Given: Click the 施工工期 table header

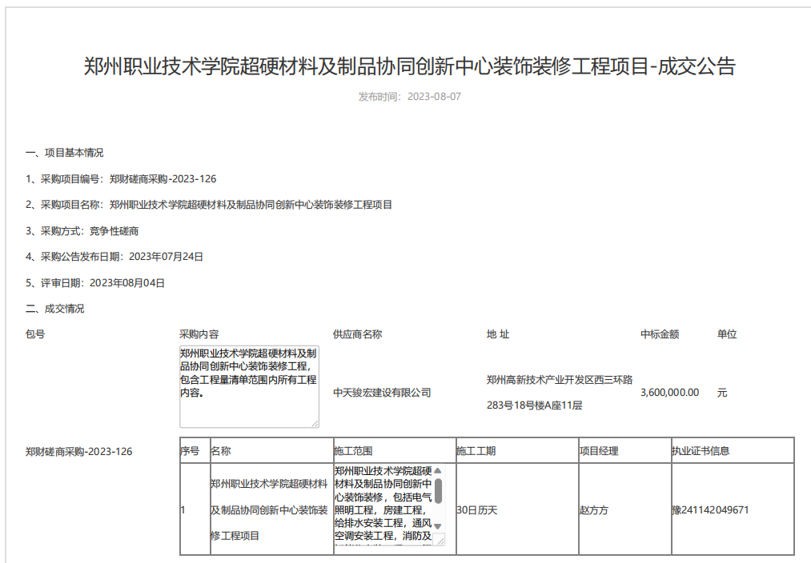Looking at the screenshot, I should coord(476,451).
